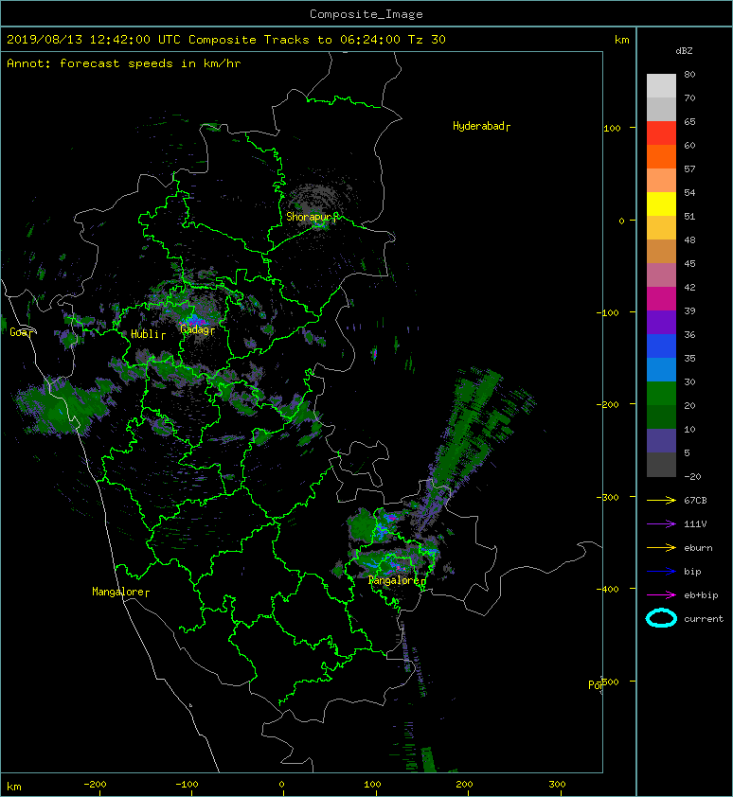
Task: Click the 2019/08/13 12:42:00 UTC timestamp
Action: 94,40
